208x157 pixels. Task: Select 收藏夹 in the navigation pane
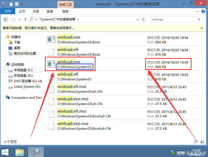point(16,37)
